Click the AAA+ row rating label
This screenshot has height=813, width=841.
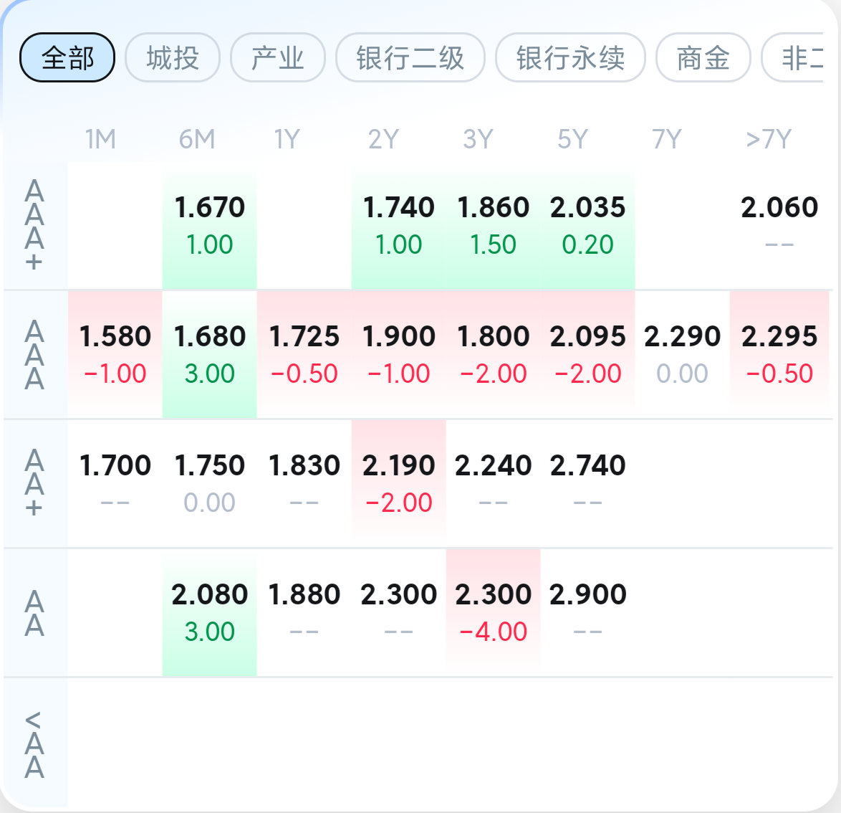[34, 226]
